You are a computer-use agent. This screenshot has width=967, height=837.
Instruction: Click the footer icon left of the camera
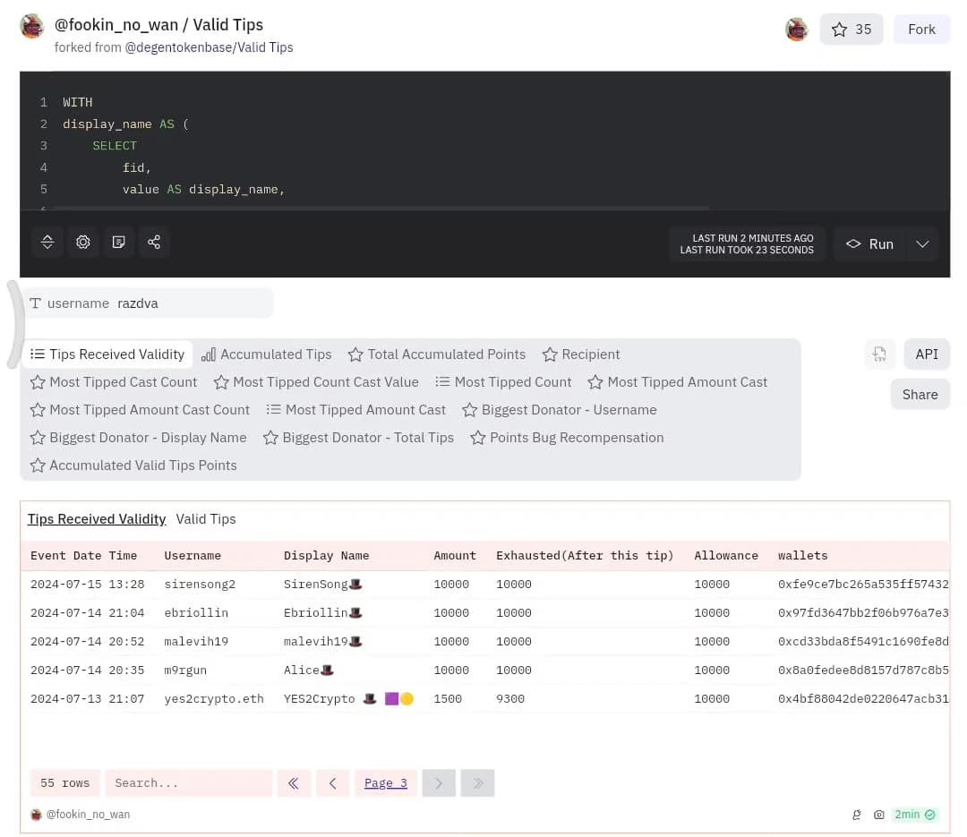(857, 815)
